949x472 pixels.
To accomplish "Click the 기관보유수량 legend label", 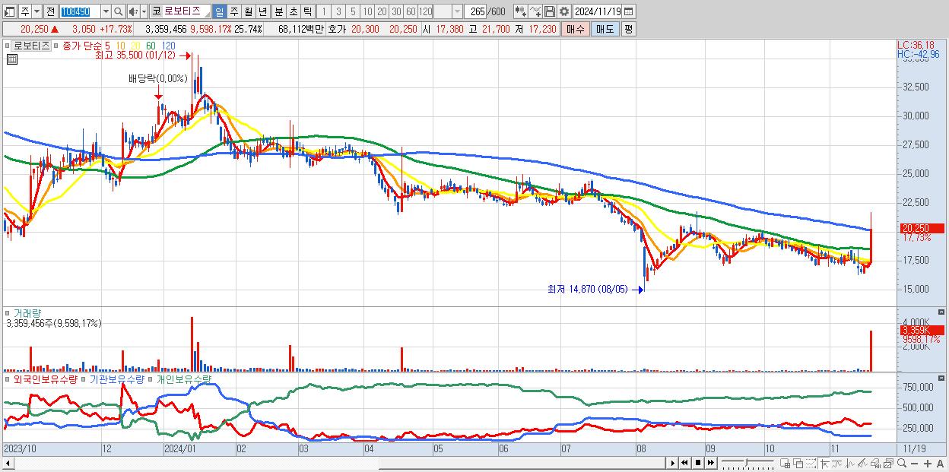I will click(117, 378).
